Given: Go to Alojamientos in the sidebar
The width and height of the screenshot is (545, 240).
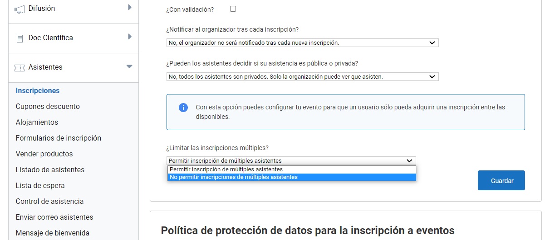Looking at the screenshot, I should click(37, 122).
